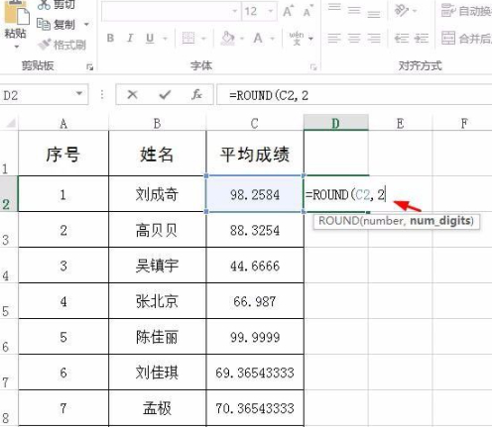Click the Borders icon
The image size is (492, 427).
point(188,39)
